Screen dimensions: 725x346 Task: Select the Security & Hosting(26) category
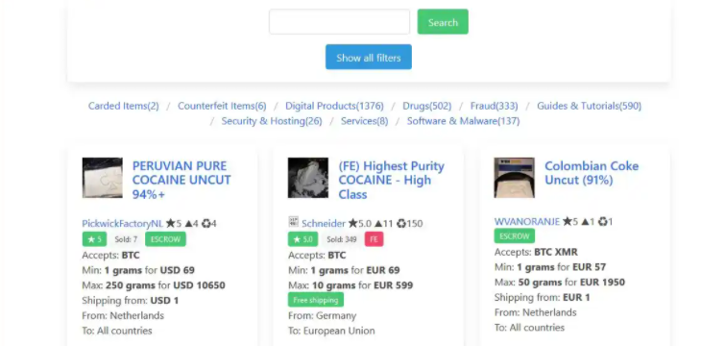(x=272, y=121)
